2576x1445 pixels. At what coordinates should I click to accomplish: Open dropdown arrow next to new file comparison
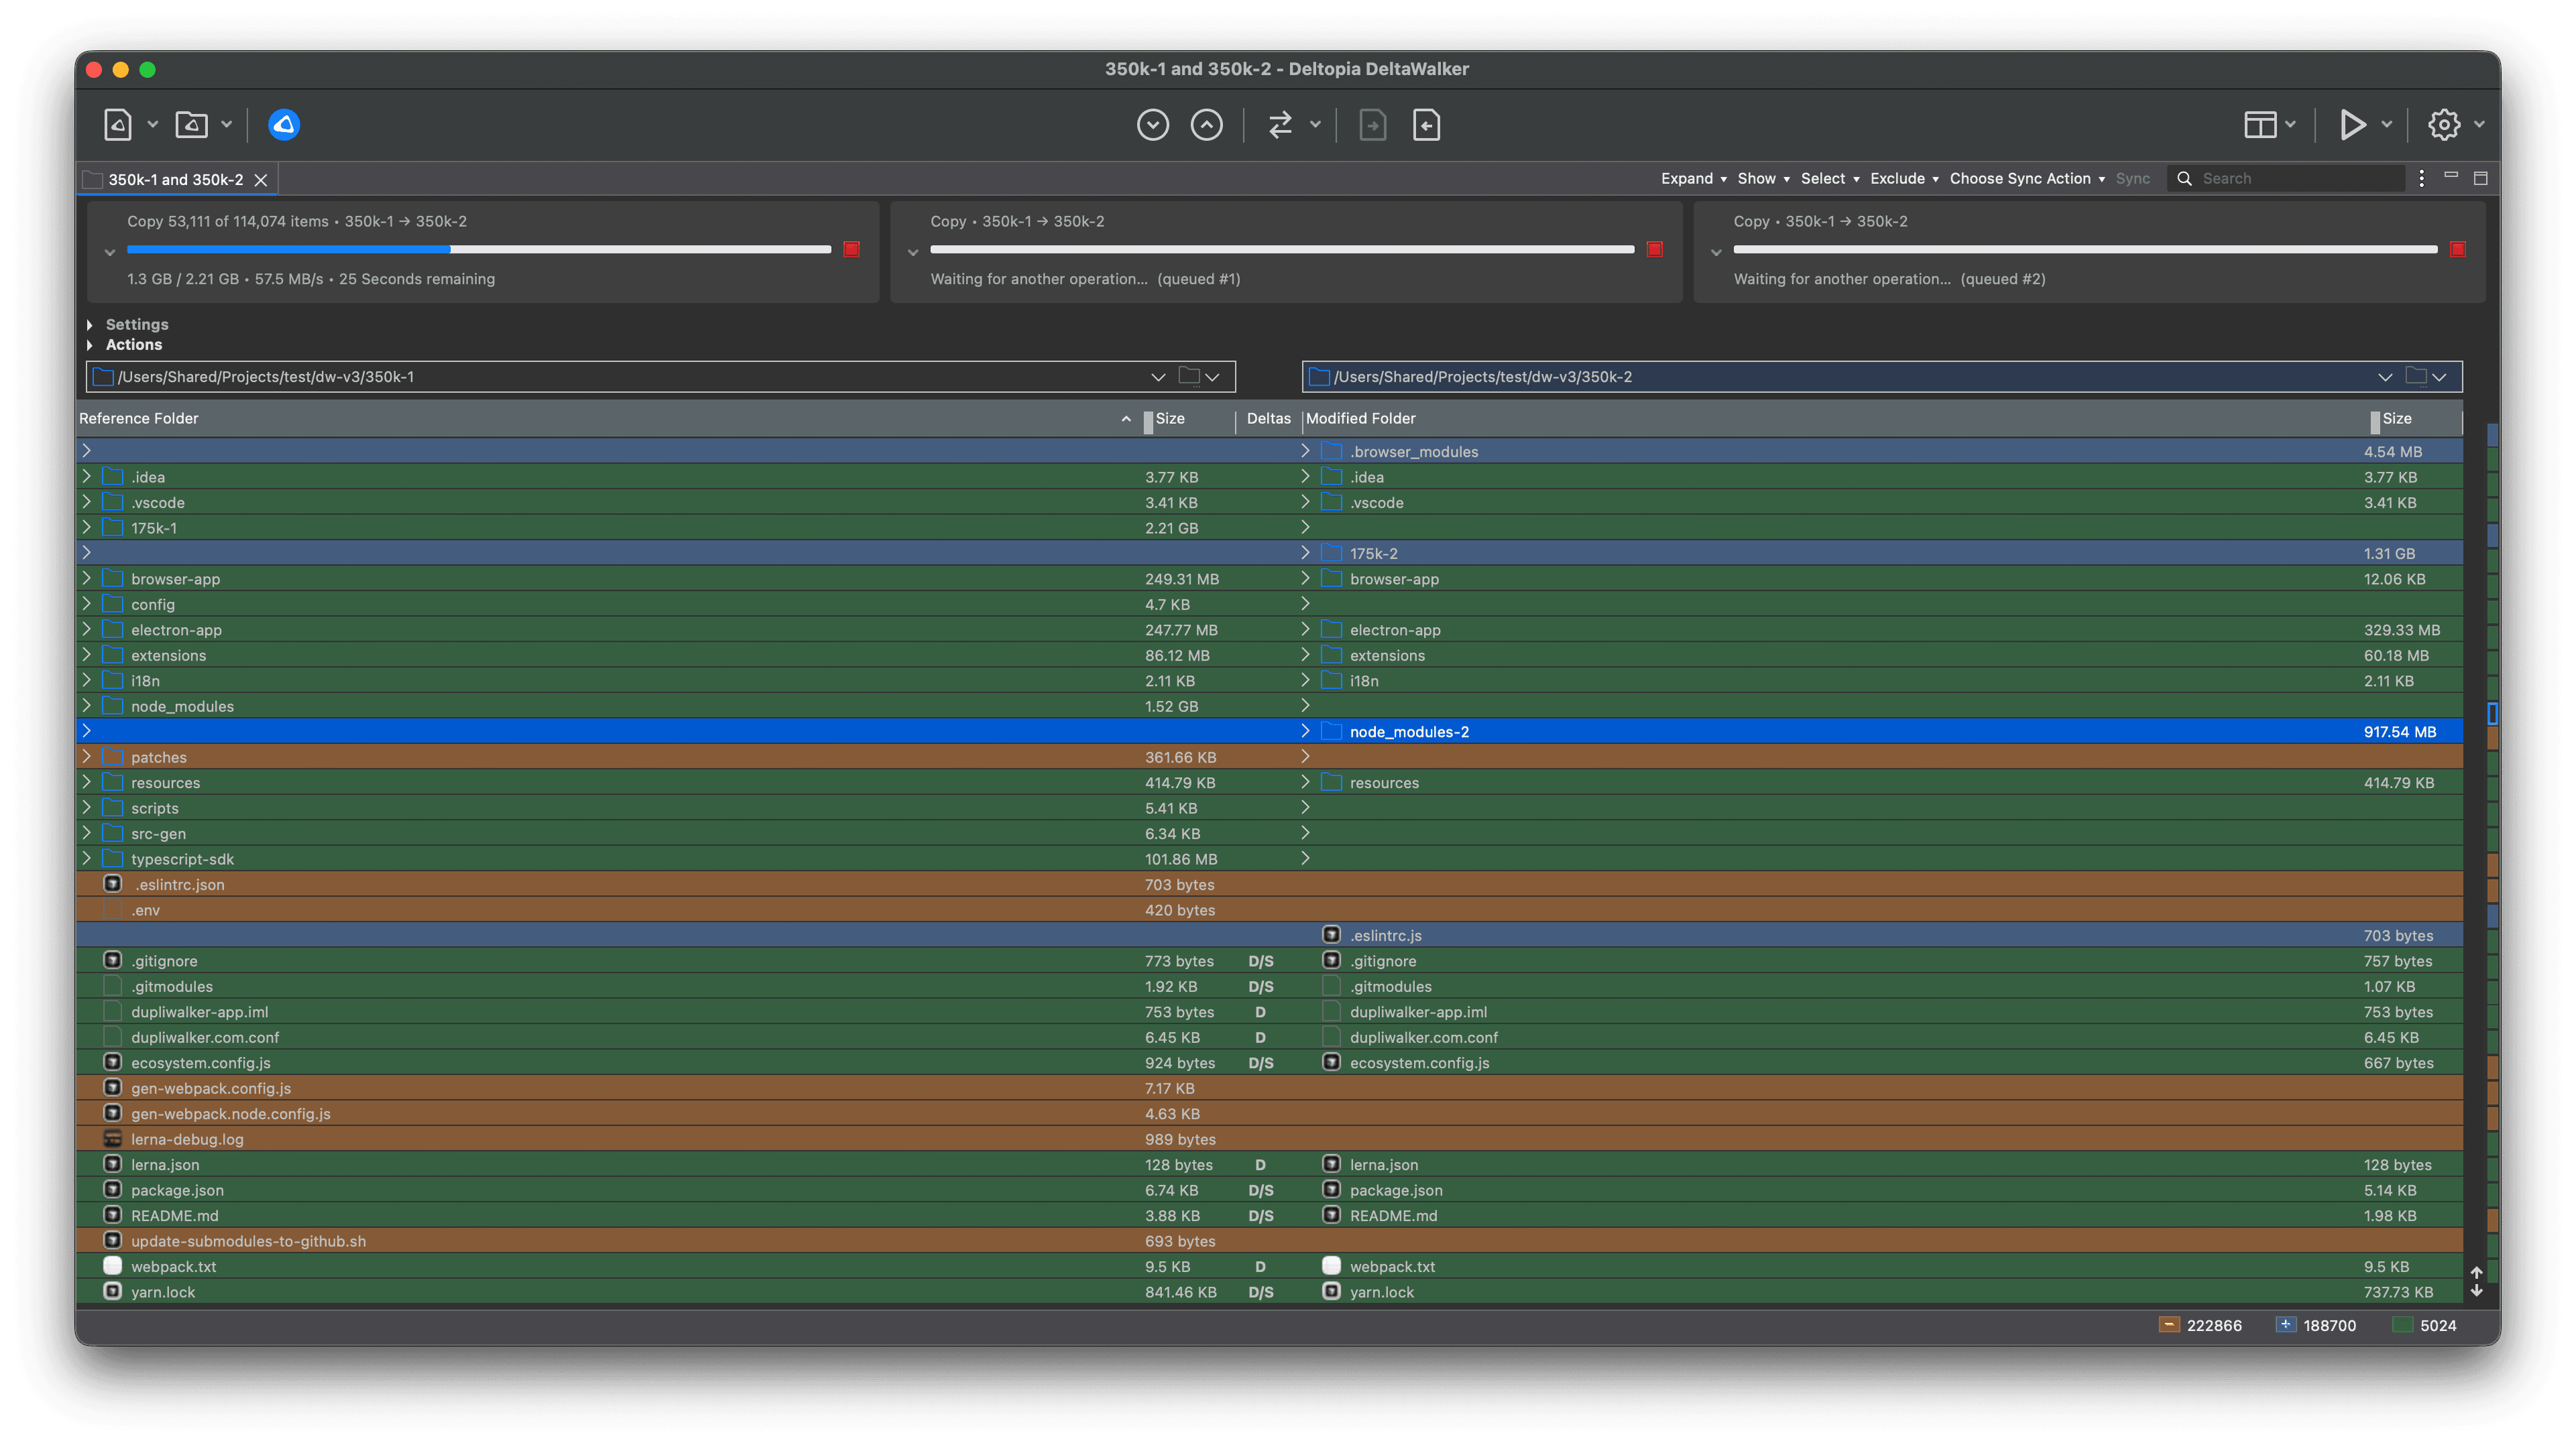(153, 125)
